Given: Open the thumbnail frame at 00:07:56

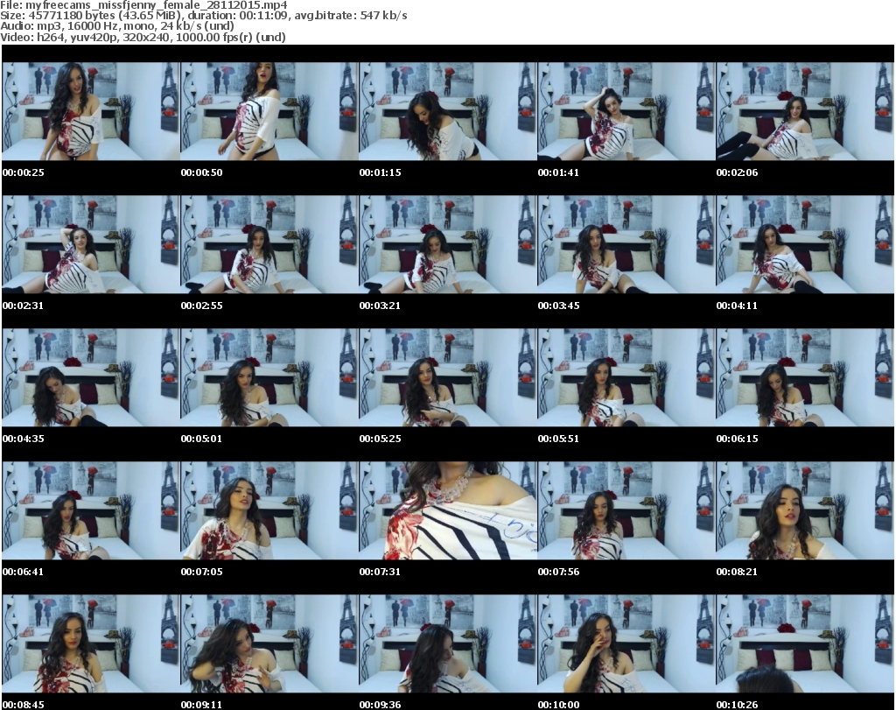Looking at the screenshot, I should coord(626,510).
